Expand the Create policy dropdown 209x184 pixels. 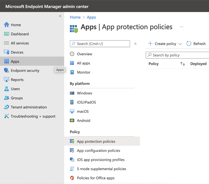pos(180,44)
